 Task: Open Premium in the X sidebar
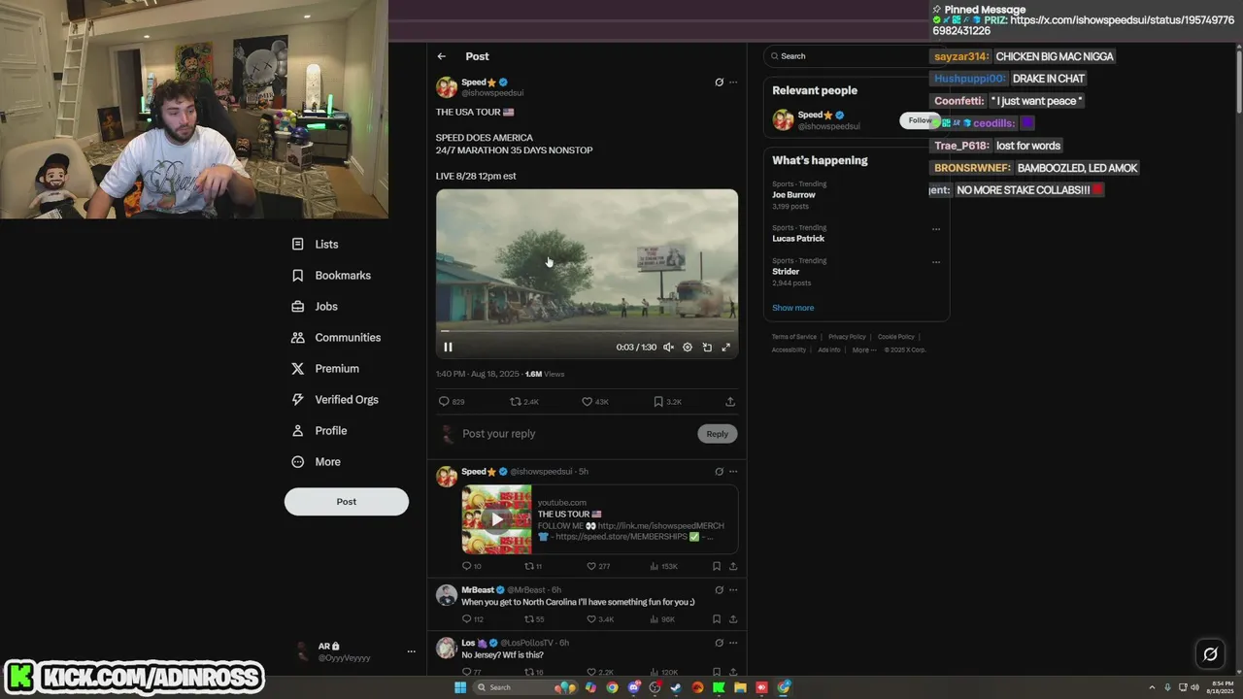click(325, 369)
